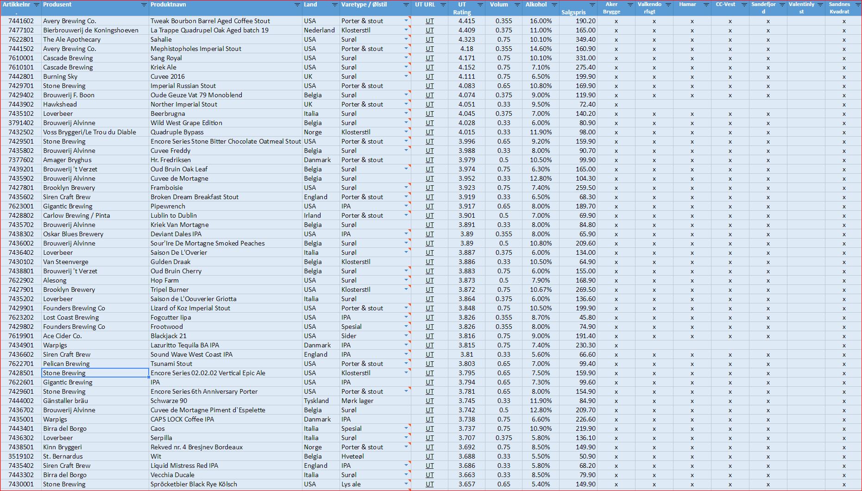Open the Salgspris column filter dropdown
This screenshot has height=491, width=862.
[592, 5]
